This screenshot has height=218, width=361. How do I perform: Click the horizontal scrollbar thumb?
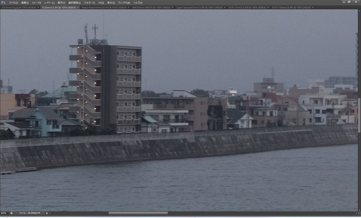[138, 213]
